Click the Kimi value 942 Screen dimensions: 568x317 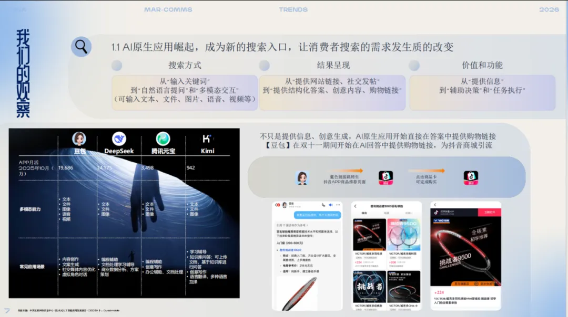tap(190, 168)
